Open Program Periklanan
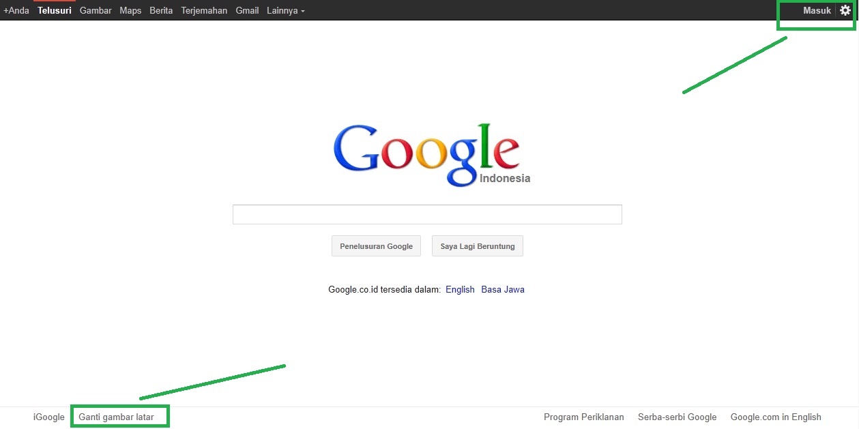 click(583, 417)
